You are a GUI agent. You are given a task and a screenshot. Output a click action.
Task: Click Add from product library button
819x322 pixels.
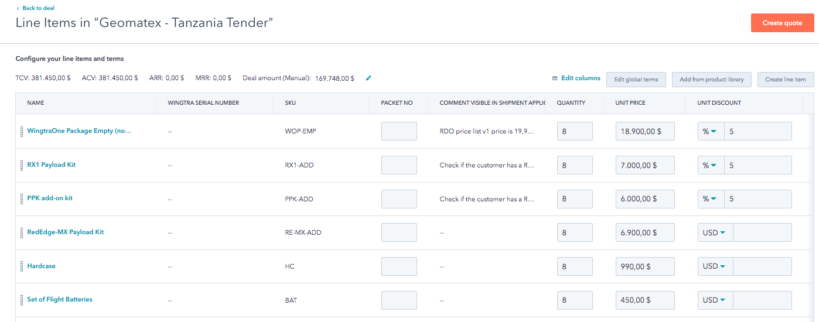tap(711, 80)
